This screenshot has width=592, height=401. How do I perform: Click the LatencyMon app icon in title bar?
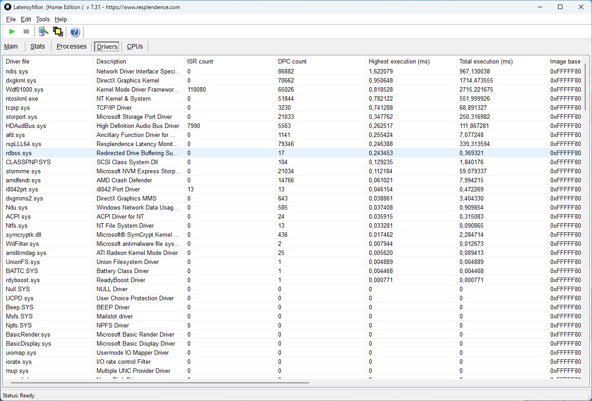(x=7, y=7)
